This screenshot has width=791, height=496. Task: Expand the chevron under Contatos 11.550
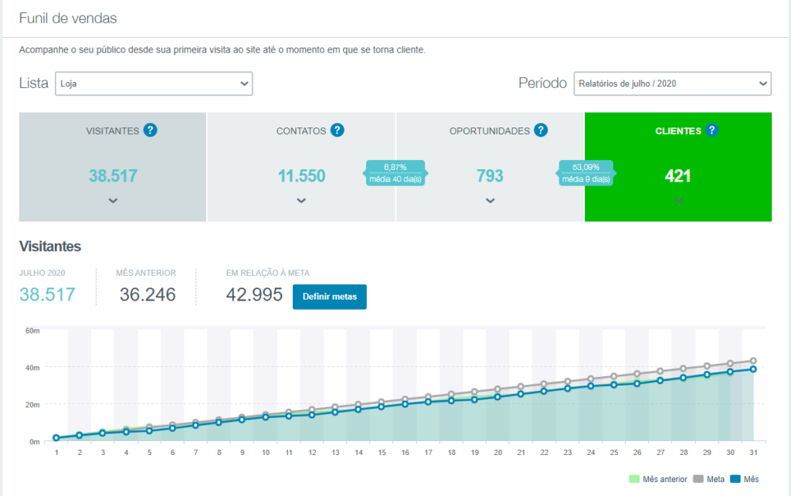(301, 201)
